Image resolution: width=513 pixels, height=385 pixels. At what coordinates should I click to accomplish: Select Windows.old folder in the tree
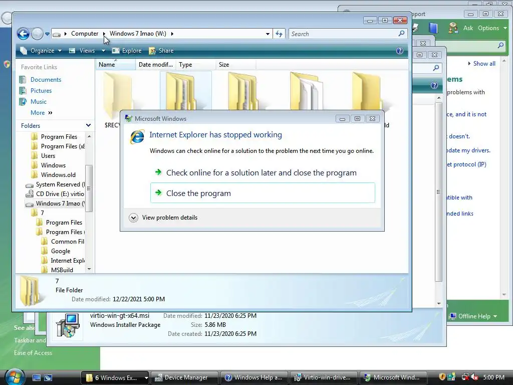58,175
